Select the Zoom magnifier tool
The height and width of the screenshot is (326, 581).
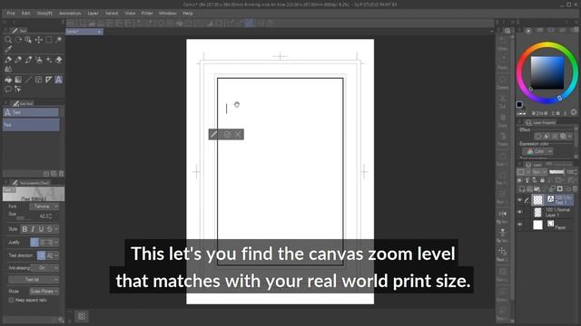(8, 40)
